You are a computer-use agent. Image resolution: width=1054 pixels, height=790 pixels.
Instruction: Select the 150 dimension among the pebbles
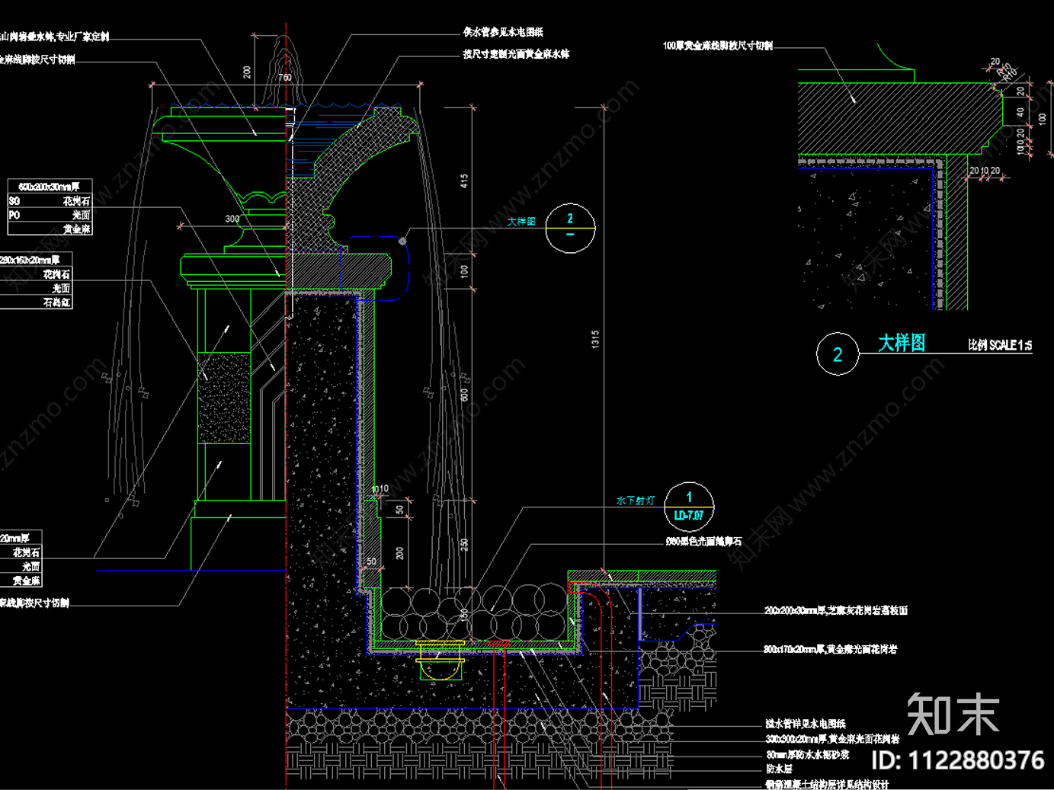coord(464,615)
